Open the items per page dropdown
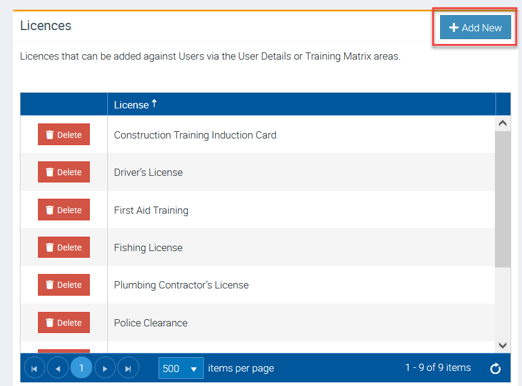This screenshot has width=522, height=386. point(181,368)
